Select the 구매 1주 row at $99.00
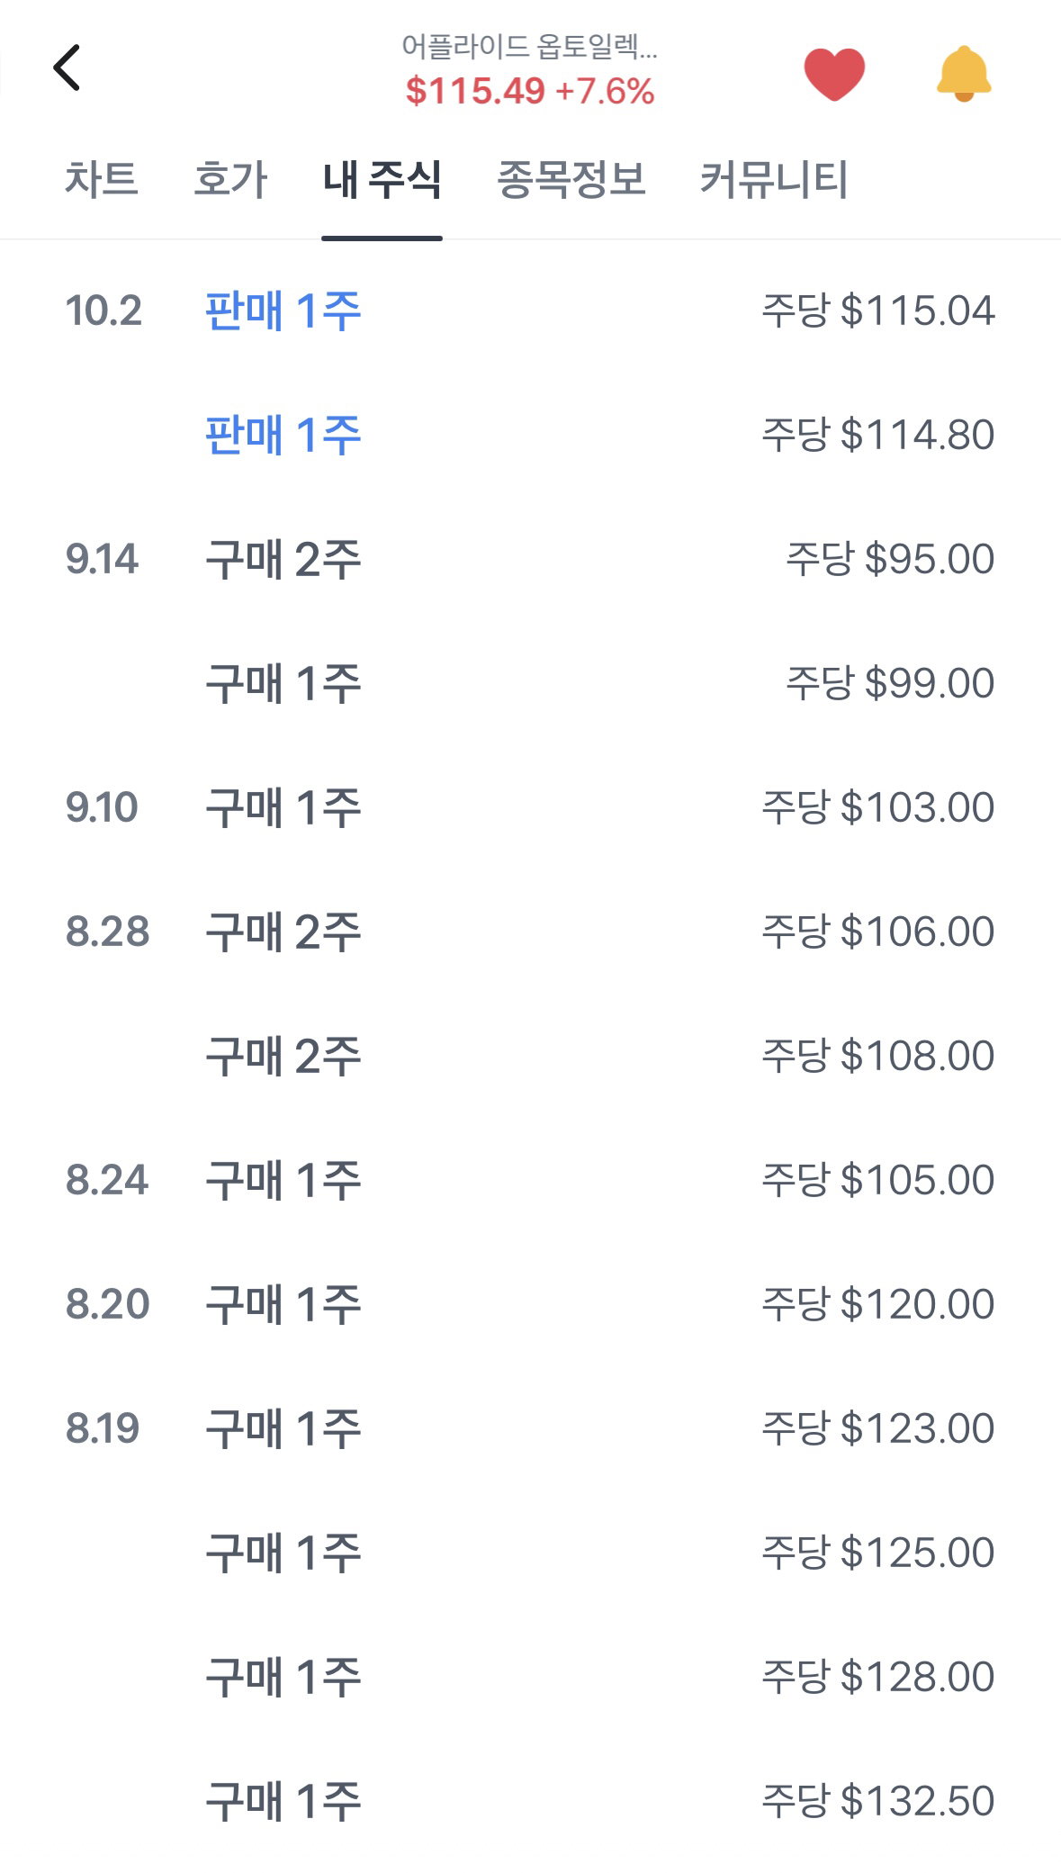The image size is (1061, 1873). (530, 683)
